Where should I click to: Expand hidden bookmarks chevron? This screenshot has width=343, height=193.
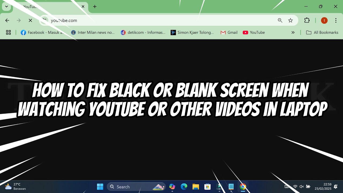[293, 32]
